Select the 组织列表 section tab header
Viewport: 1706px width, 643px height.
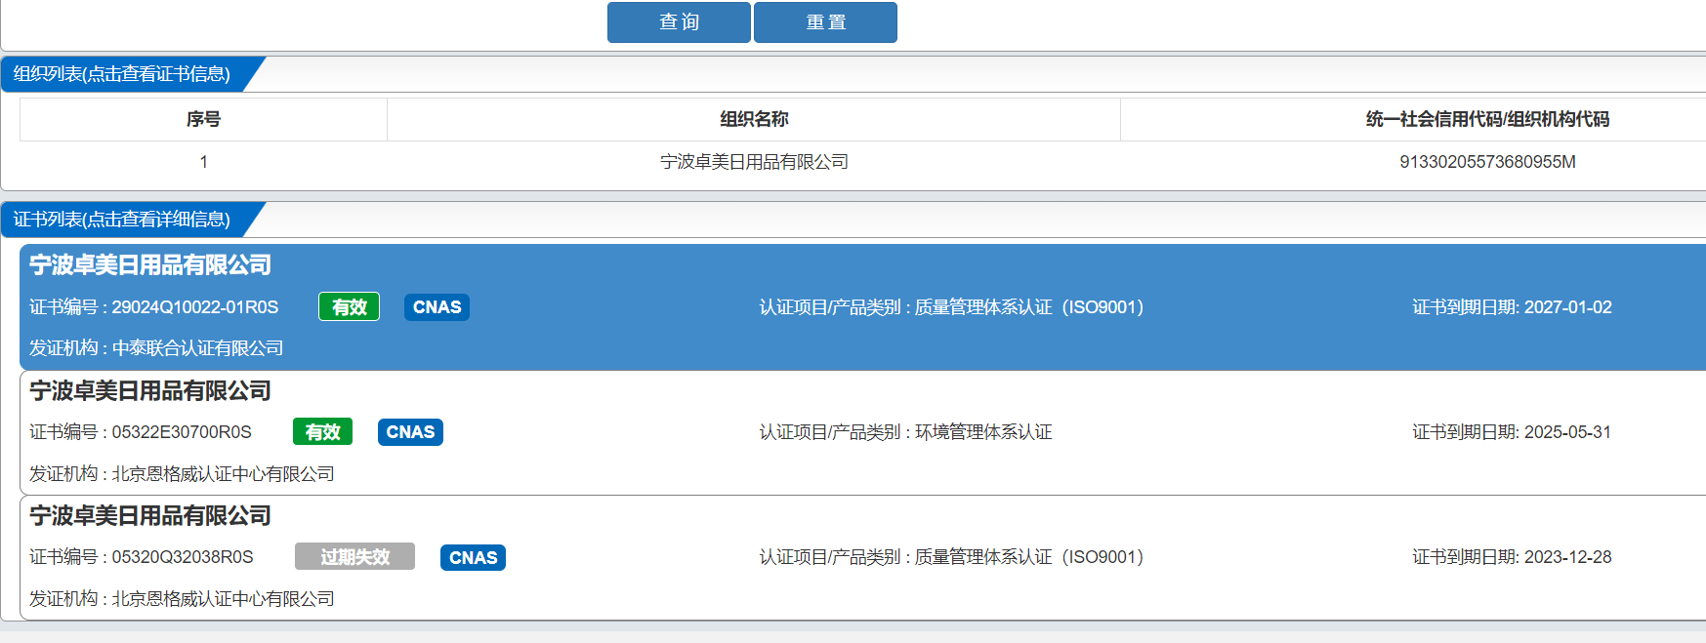pos(122,74)
